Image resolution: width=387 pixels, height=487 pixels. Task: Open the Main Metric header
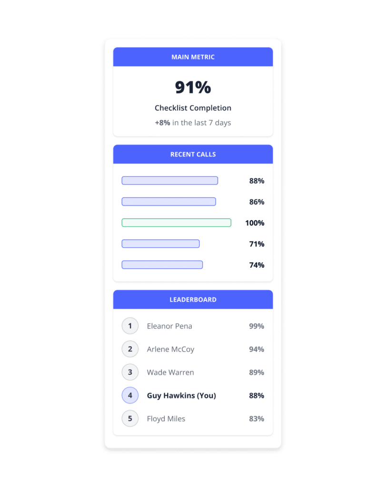(x=193, y=57)
